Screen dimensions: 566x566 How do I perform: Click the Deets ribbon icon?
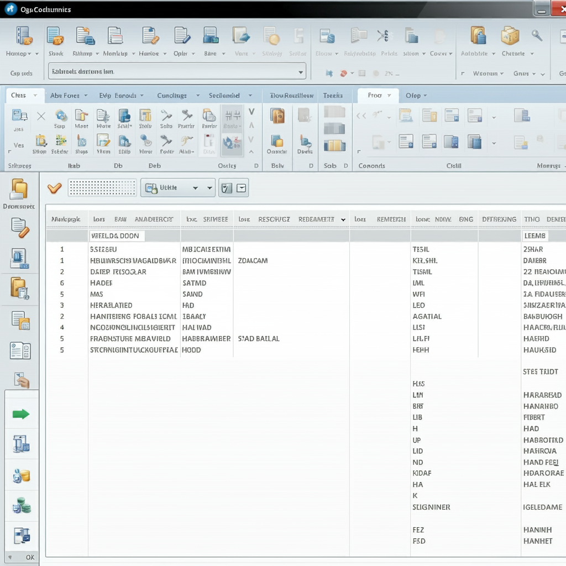click(x=305, y=141)
